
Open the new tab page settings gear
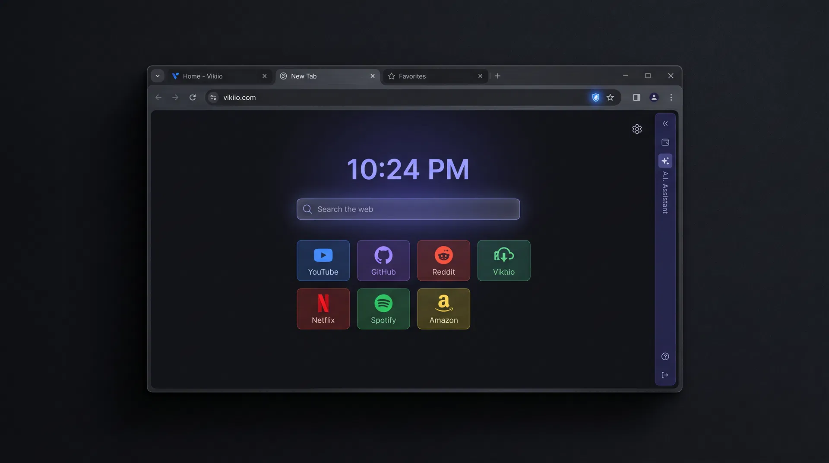637,129
